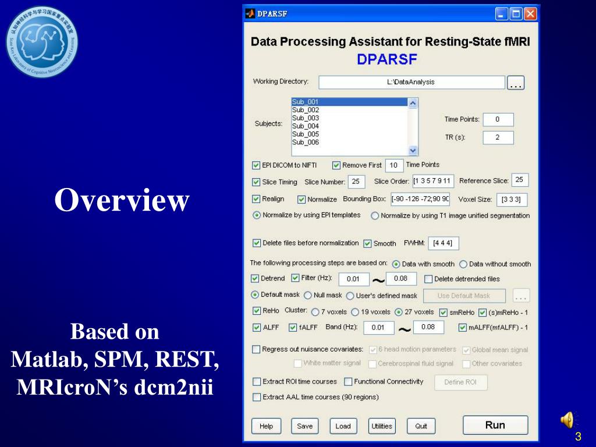Select User's defined mask option
The height and width of the screenshot is (447, 596).
(350, 296)
